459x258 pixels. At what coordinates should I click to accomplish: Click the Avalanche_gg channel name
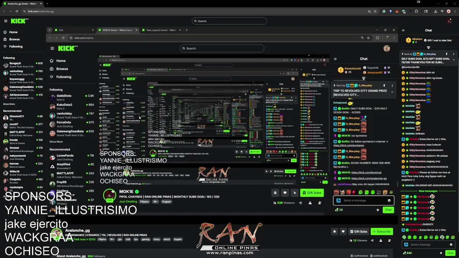coord(77,231)
